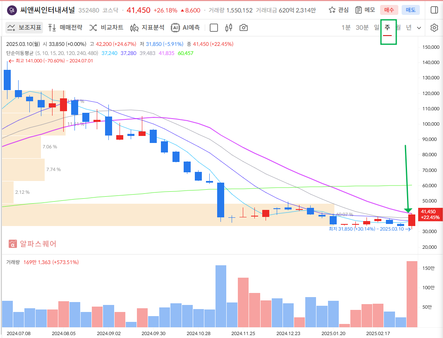Viewport: 443px width, 338px height.
Task: Click the stock code 352480
Action: [x=89, y=10]
